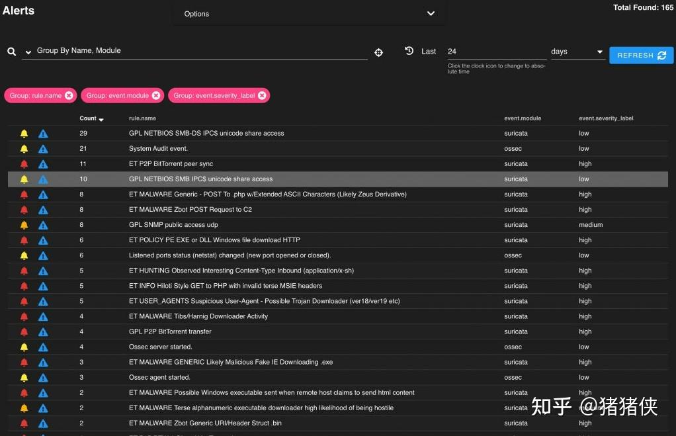676x436 pixels.
Task: Select ET MALWARE Zbot POST Request to C2
Action: click(190, 210)
